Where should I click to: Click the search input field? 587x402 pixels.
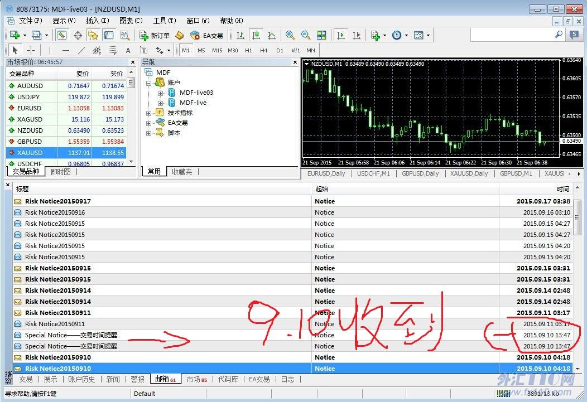[x=511, y=35]
